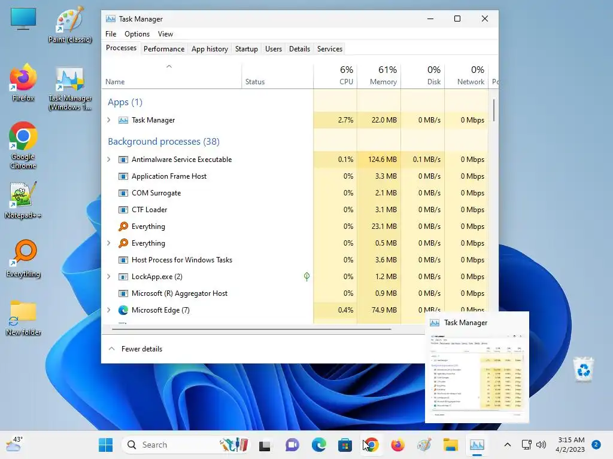Open Paint (classic) desktop shortcut
613x459 pixels.
70,24
